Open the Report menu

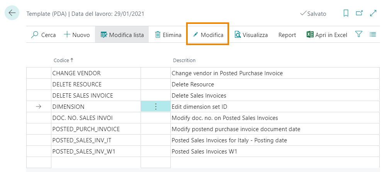[287, 35]
